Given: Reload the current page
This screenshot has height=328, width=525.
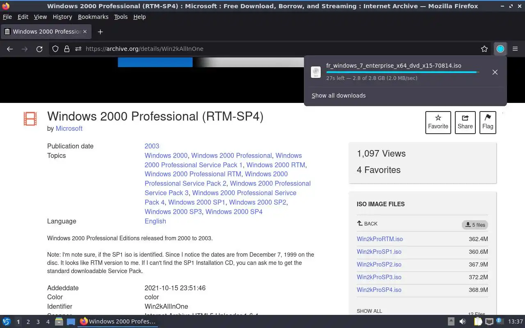Looking at the screenshot, I should [x=39, y=49].
